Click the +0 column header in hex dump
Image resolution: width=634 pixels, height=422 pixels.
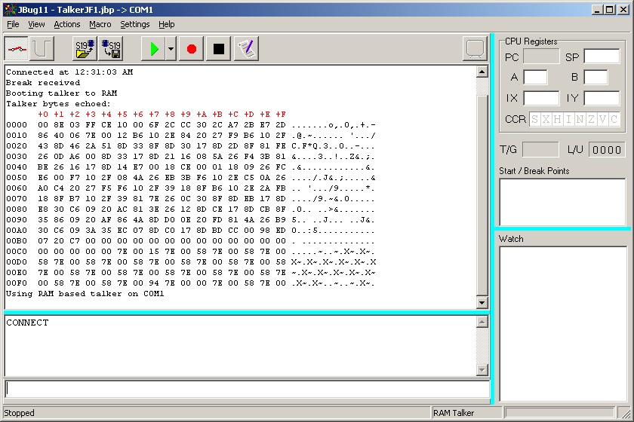coord(43,115)
